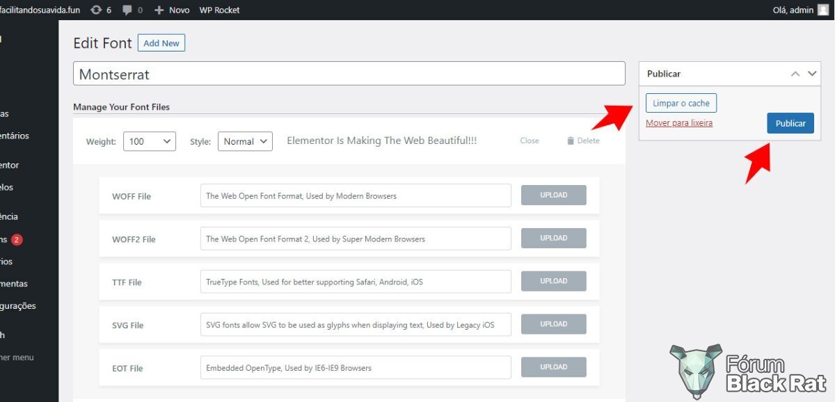Click the Montserrat font title field
The height and width of the screenshot is (402, 835).
point(349,74)
